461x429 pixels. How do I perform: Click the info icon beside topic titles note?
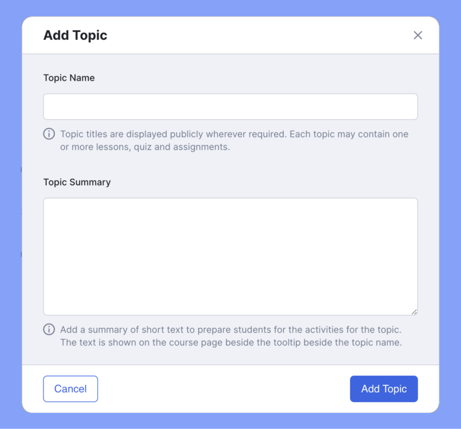click(x=49, y=134)
